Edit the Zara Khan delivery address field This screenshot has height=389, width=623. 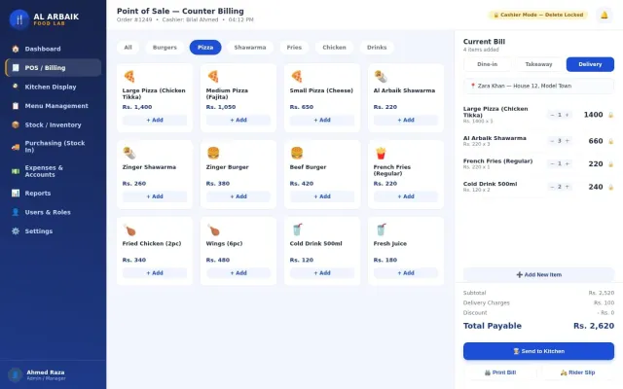coord(538,86)
